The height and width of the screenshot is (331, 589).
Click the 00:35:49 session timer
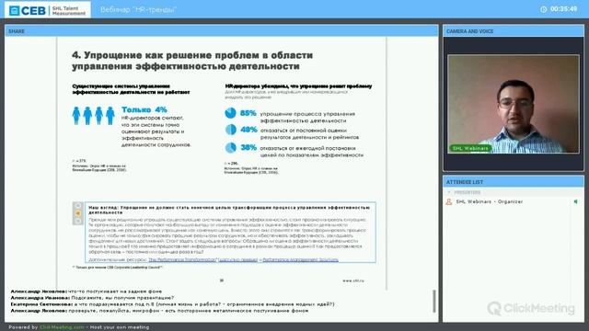[563, 9]
